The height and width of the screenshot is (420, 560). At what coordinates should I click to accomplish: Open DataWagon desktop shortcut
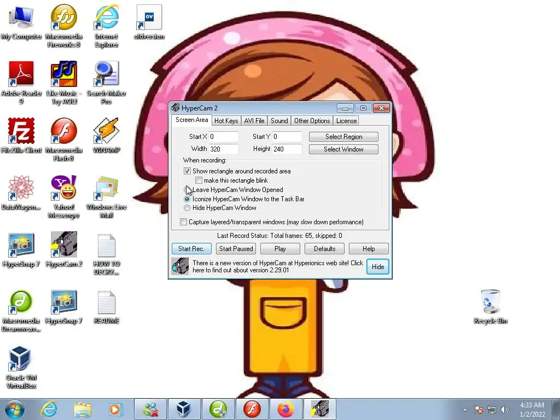pyautogui.click(x=21, y=193)
